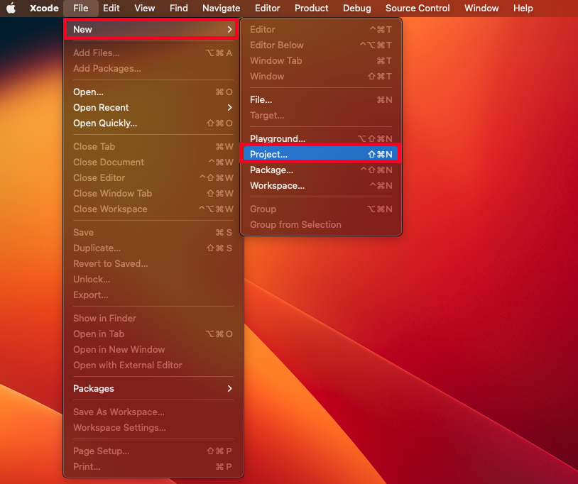Click Group entry in New submenu
The height and width of the screenshot is (484, 578).
(x=321, y=209)
